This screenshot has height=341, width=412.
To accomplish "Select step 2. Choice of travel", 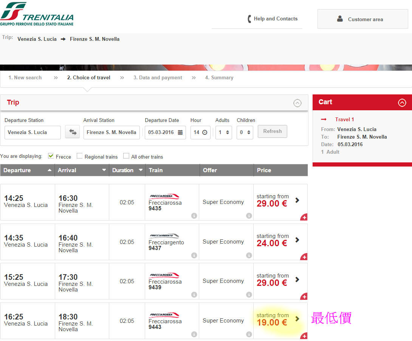I will pos(88,78).
